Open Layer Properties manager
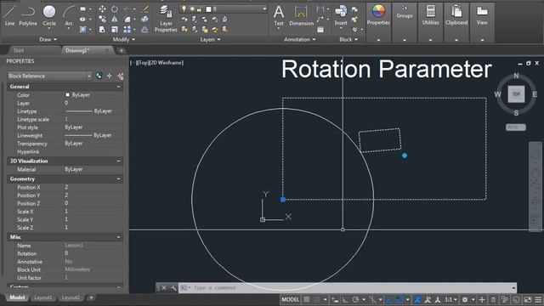The height and width of the screenshot is (306, 544). tap(166, 19)
